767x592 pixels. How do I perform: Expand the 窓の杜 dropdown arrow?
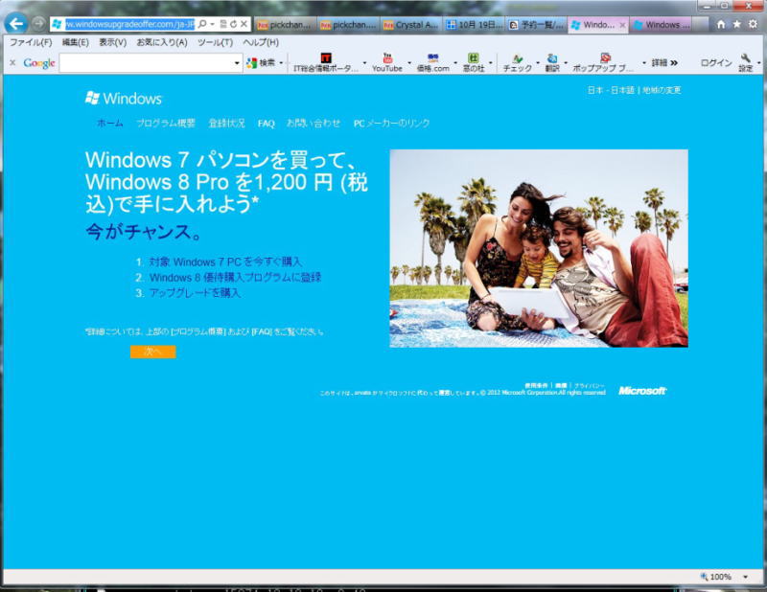pyautogui.click(x=490, y=63)
